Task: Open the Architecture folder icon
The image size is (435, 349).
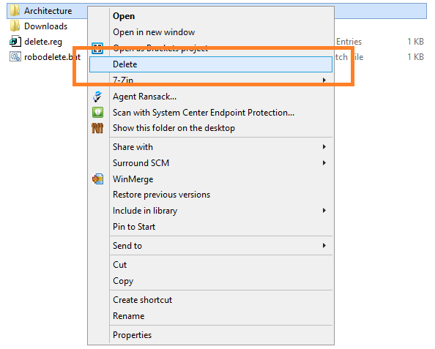Action: [x=15, y=11]
